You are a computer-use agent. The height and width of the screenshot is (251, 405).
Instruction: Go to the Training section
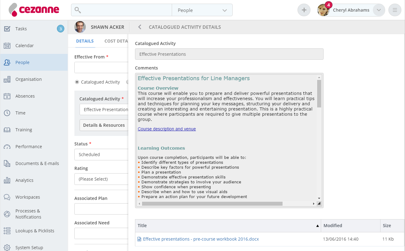click(24, 129)
